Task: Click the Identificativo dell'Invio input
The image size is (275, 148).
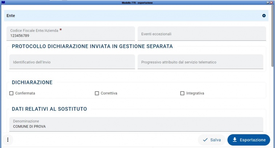Action: (x=72, y=62)
